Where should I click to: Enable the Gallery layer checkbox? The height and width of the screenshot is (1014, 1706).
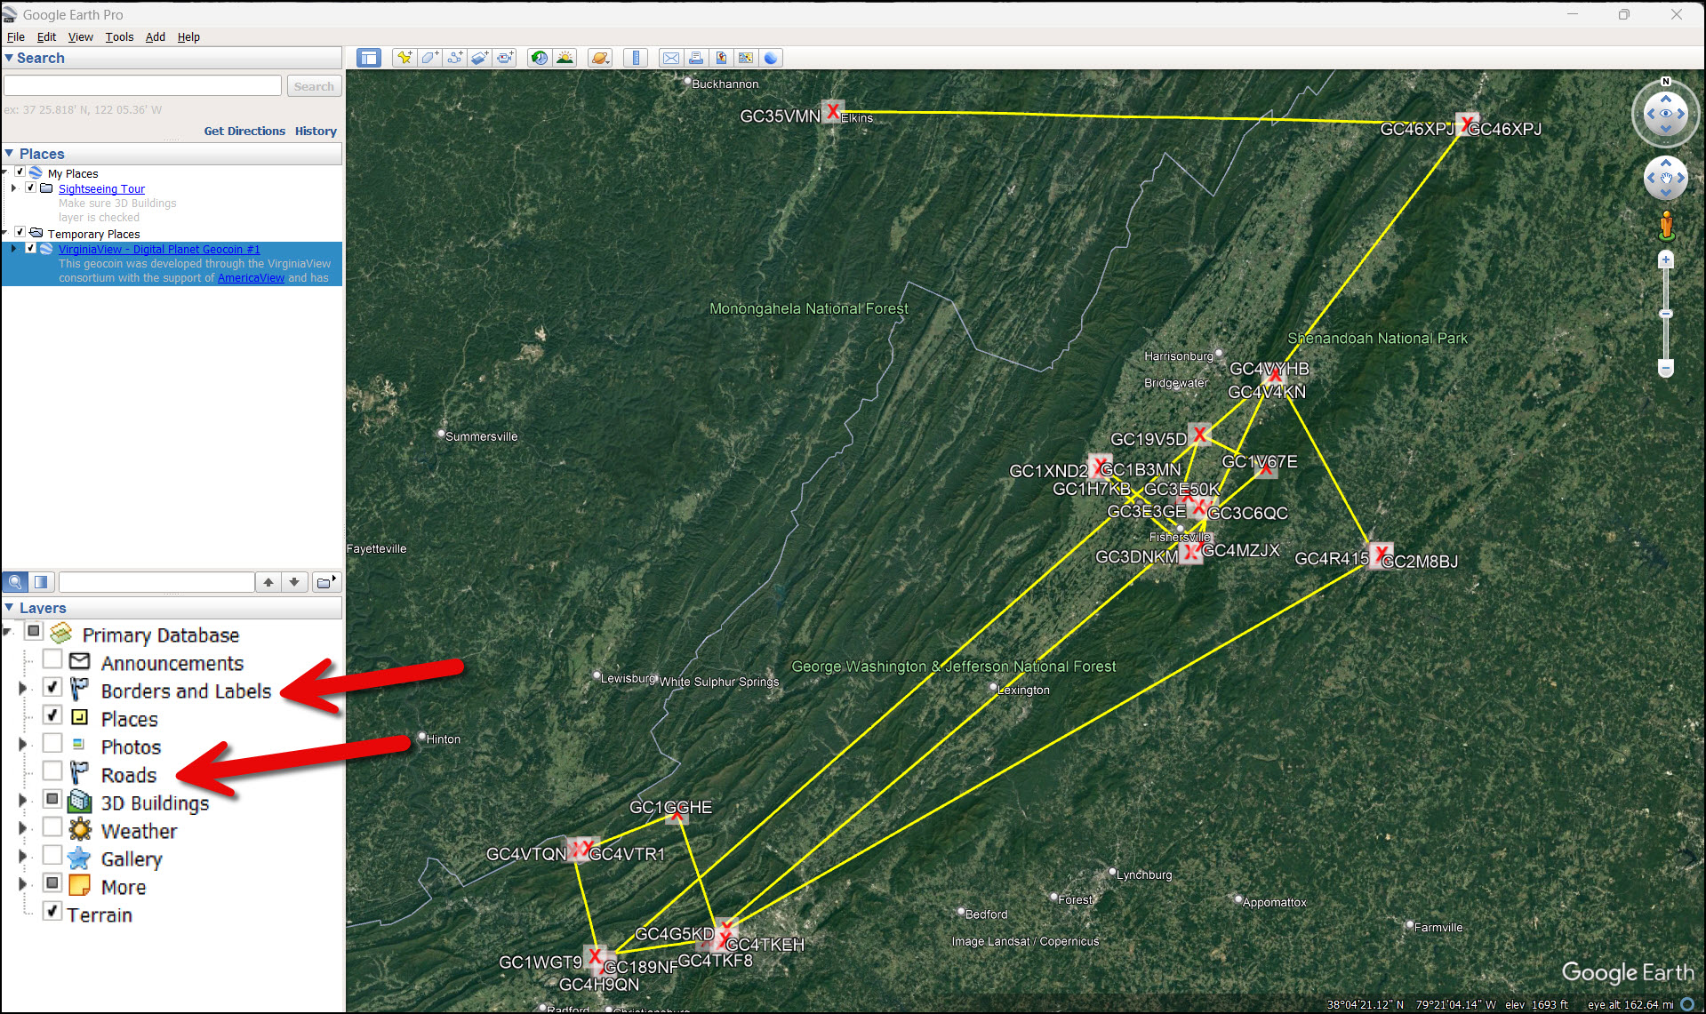(52, 856)
